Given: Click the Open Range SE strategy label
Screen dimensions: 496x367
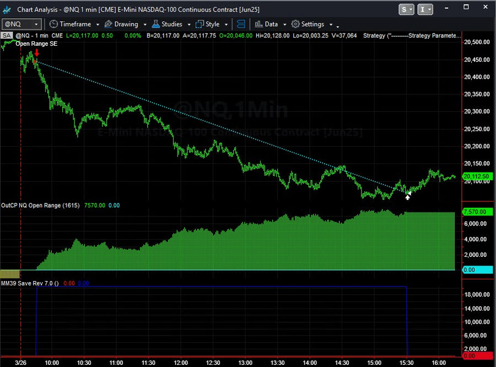Looking at the screenshot, I should coord(36,44).
